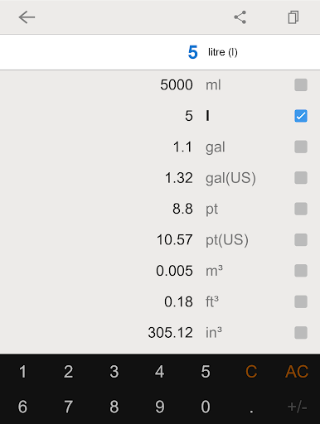Select the ft³ checkbox

point(301,301)
